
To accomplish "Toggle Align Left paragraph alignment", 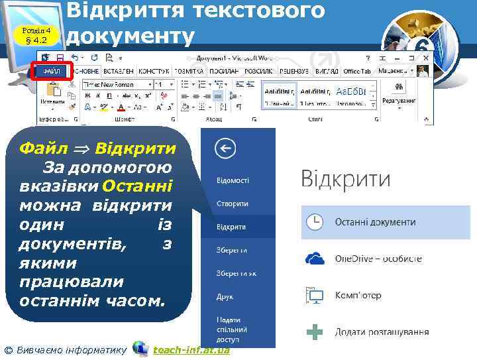I will coord(185,96).
